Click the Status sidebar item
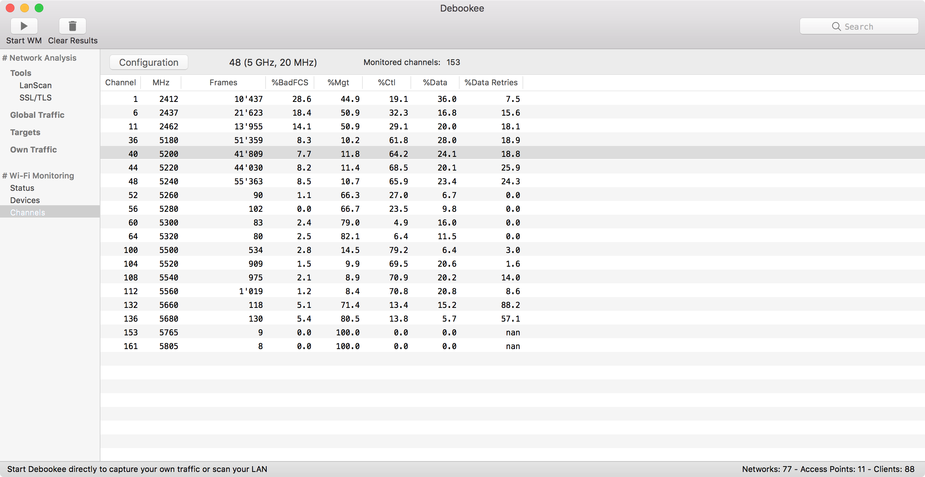 pos(22,188)
